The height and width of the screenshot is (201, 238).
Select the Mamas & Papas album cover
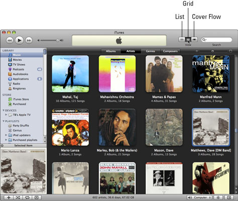click(164, 74)
